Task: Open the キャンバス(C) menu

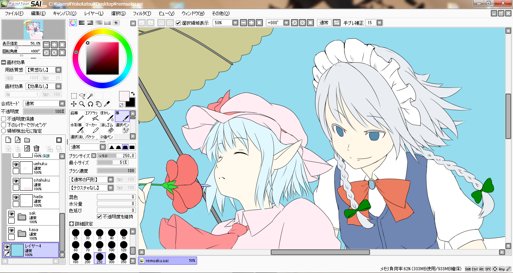Action: [x=65, y=13]
